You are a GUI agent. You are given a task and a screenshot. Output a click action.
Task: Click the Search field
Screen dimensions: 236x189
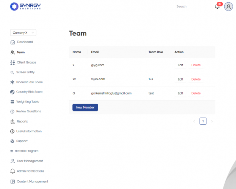(x=181, y=6)
